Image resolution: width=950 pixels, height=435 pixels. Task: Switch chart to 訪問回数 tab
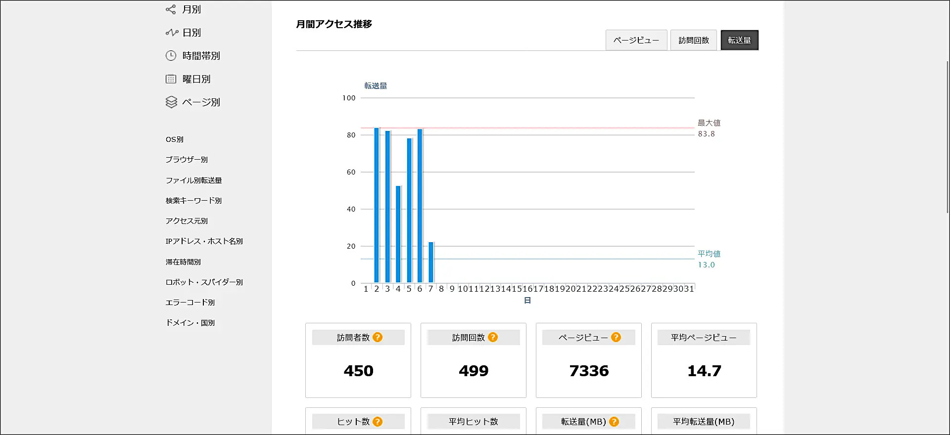coord(694,40)
